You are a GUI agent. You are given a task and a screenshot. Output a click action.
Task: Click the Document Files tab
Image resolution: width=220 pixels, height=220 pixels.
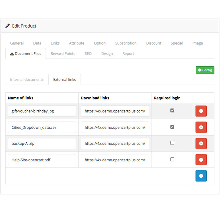pyautogui.click(x=26, y=54)
